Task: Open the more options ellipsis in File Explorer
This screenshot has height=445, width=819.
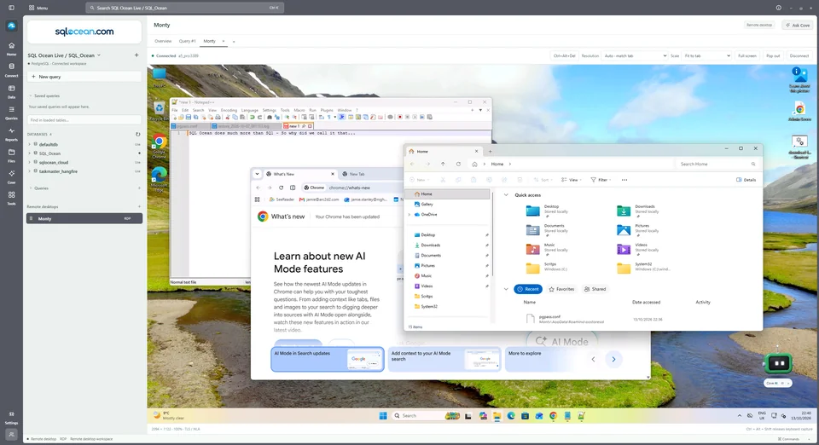Action: click(x=624, y=180)
